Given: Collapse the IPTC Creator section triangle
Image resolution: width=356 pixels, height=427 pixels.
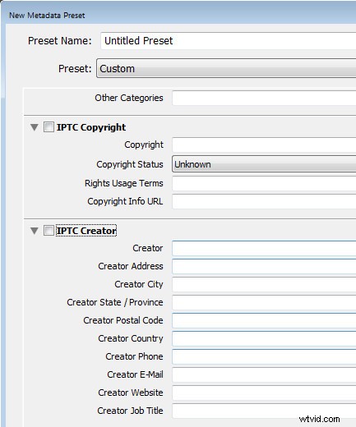Looking at the screenshot, I should click(35, 231).
